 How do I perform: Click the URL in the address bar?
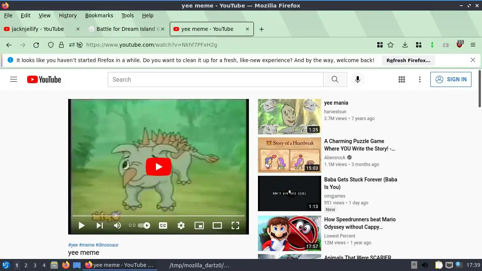click(x=152, y=45)
